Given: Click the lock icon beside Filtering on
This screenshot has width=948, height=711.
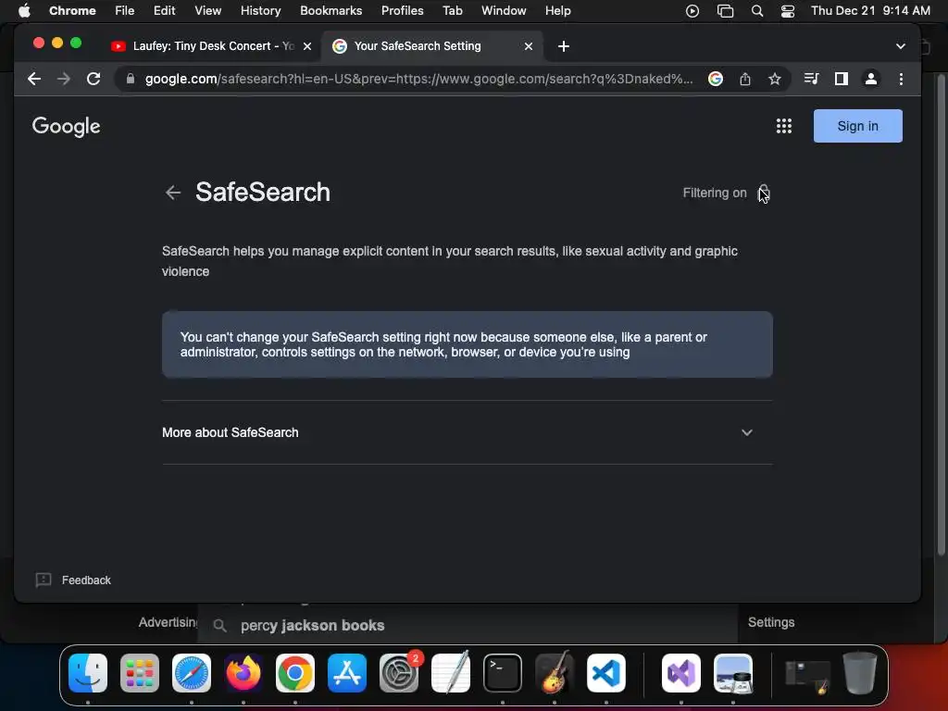Looking at the screenshot, I should click(x=764, y=193).
